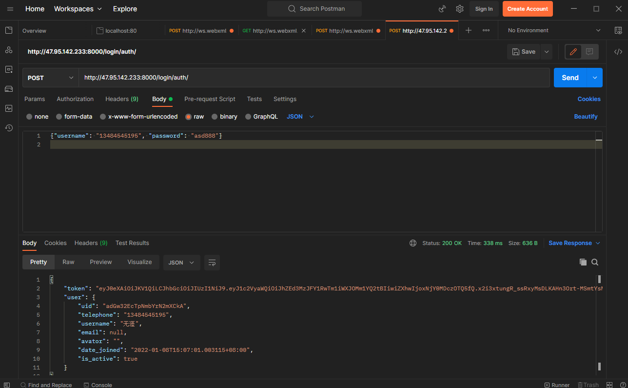This screenshot has height=388, width=628.
Task: Open the code snippet panel icon
Action: 618,52
